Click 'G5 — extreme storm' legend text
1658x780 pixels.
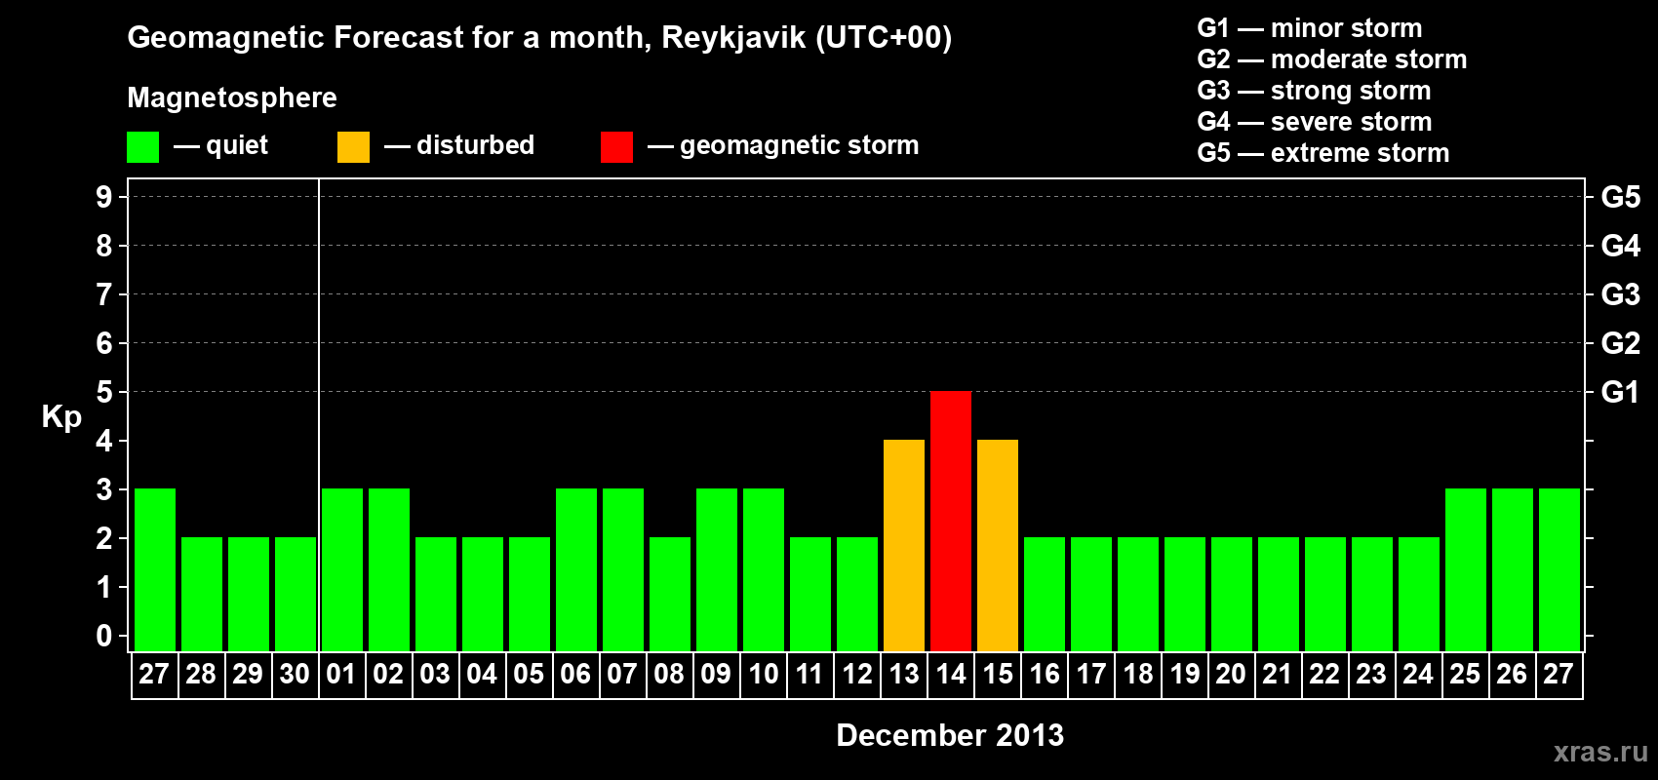1323,153
